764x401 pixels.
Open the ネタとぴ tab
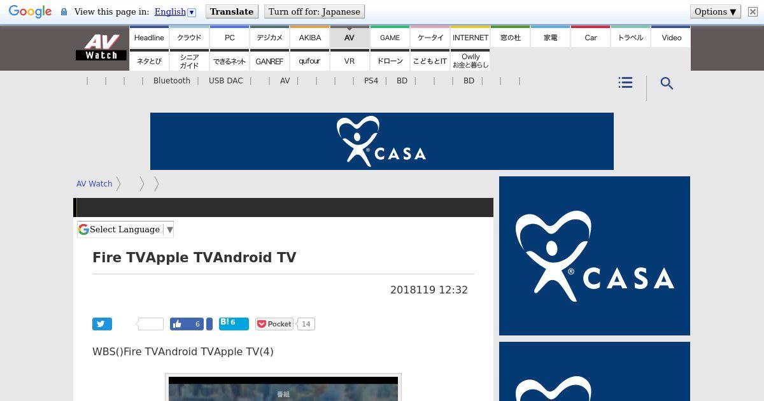pyautogui.click(x=149, y=60)
